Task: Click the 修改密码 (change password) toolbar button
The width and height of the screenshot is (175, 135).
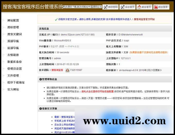Action: [x=110, y=7]
